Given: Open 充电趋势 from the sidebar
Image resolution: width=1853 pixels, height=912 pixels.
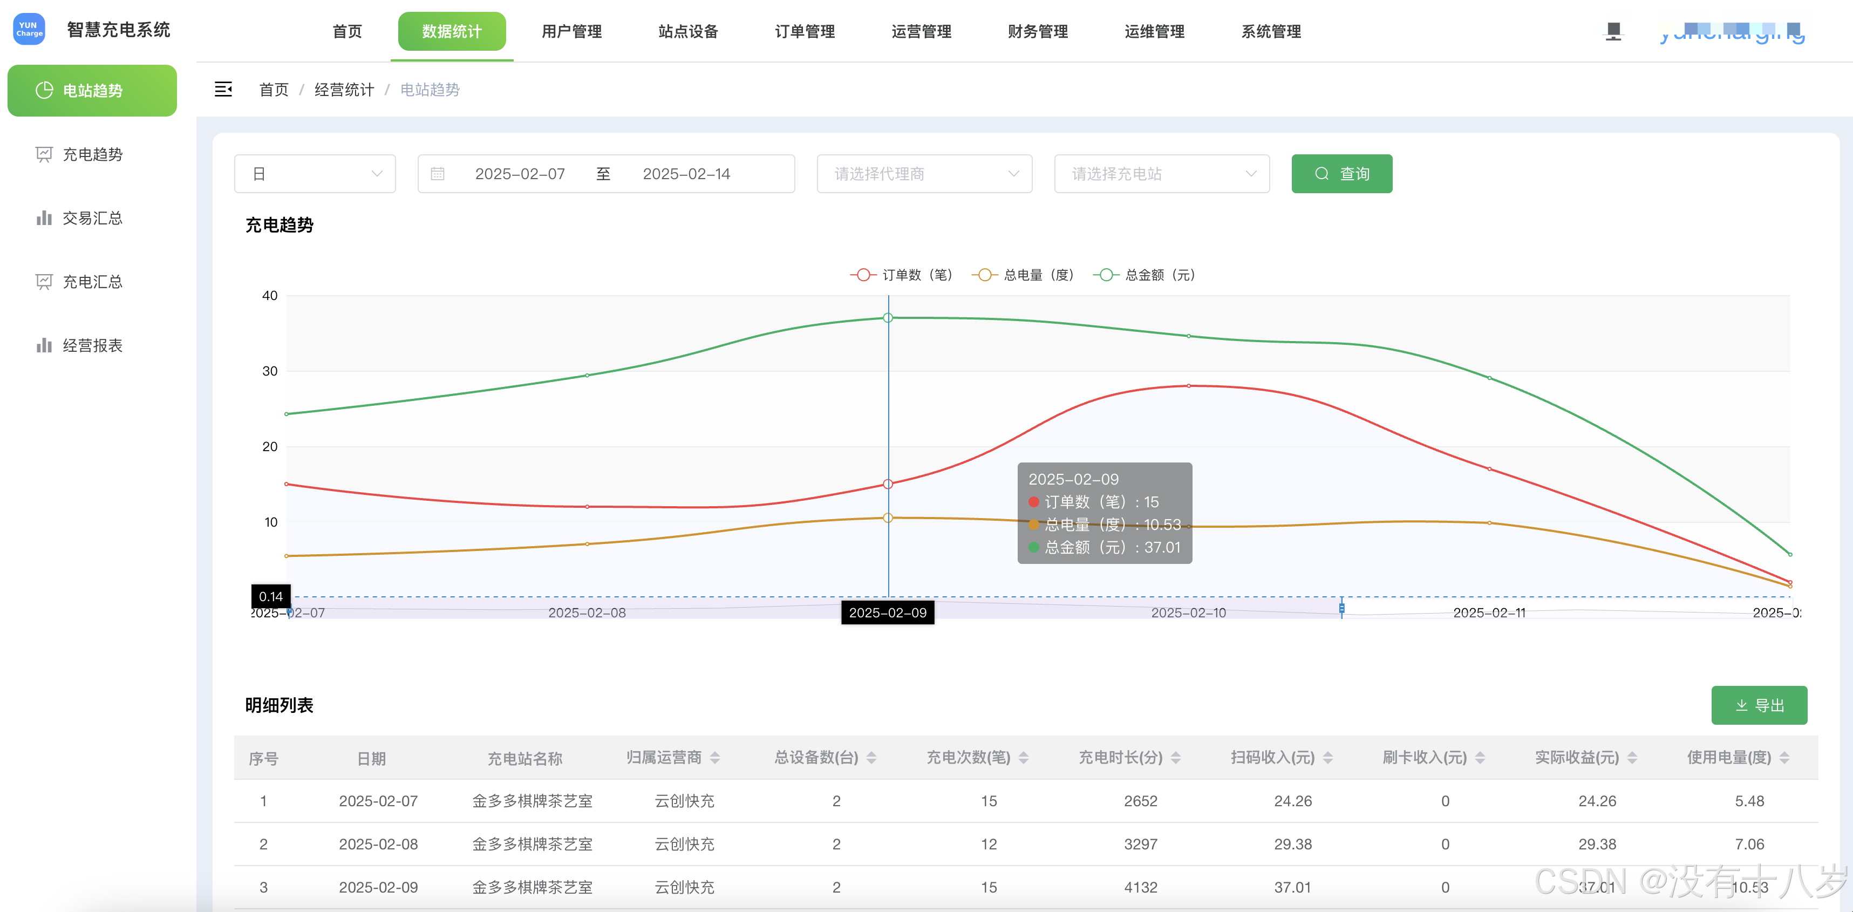Looking at the screenshot, I should (92, 155).
